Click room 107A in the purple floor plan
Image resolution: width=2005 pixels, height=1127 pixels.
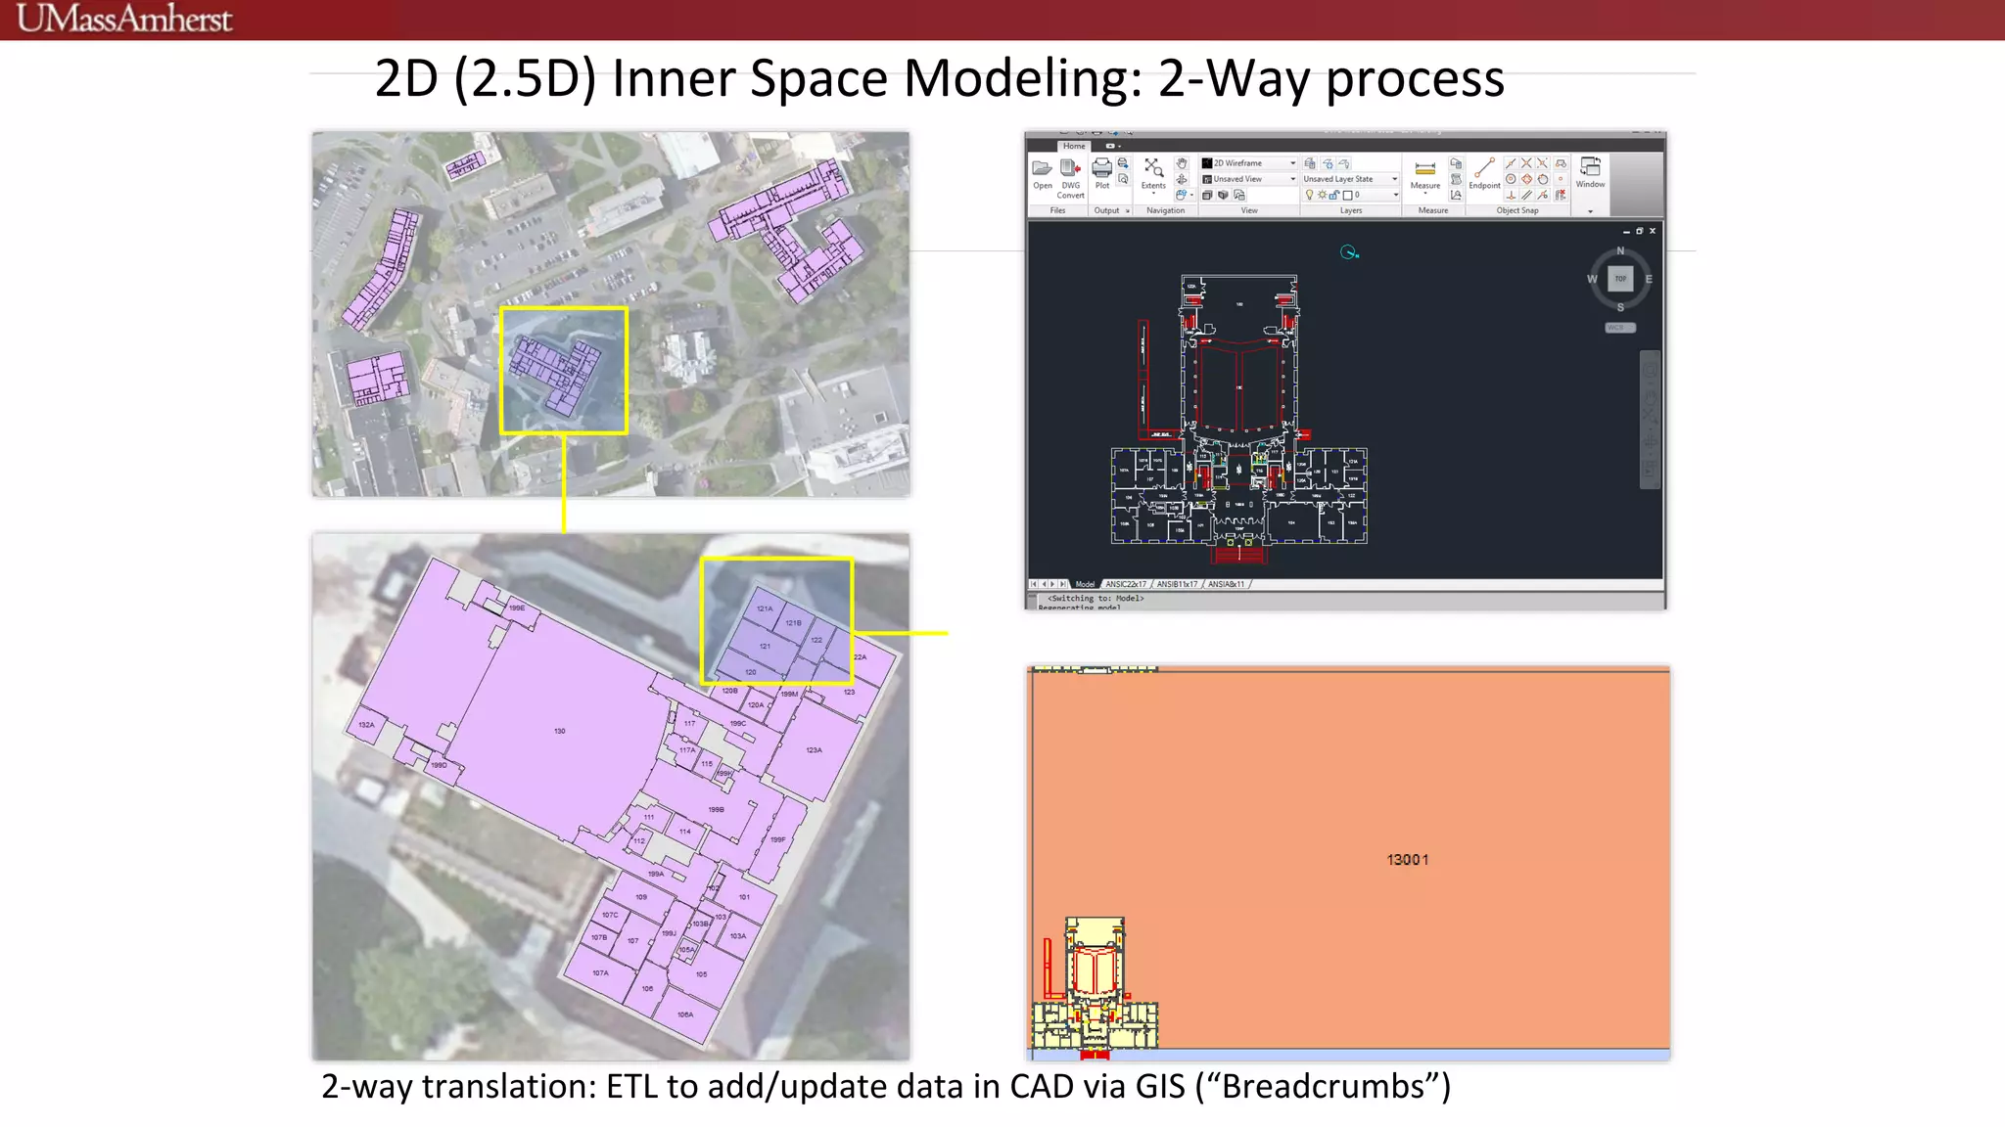[600, 972]
